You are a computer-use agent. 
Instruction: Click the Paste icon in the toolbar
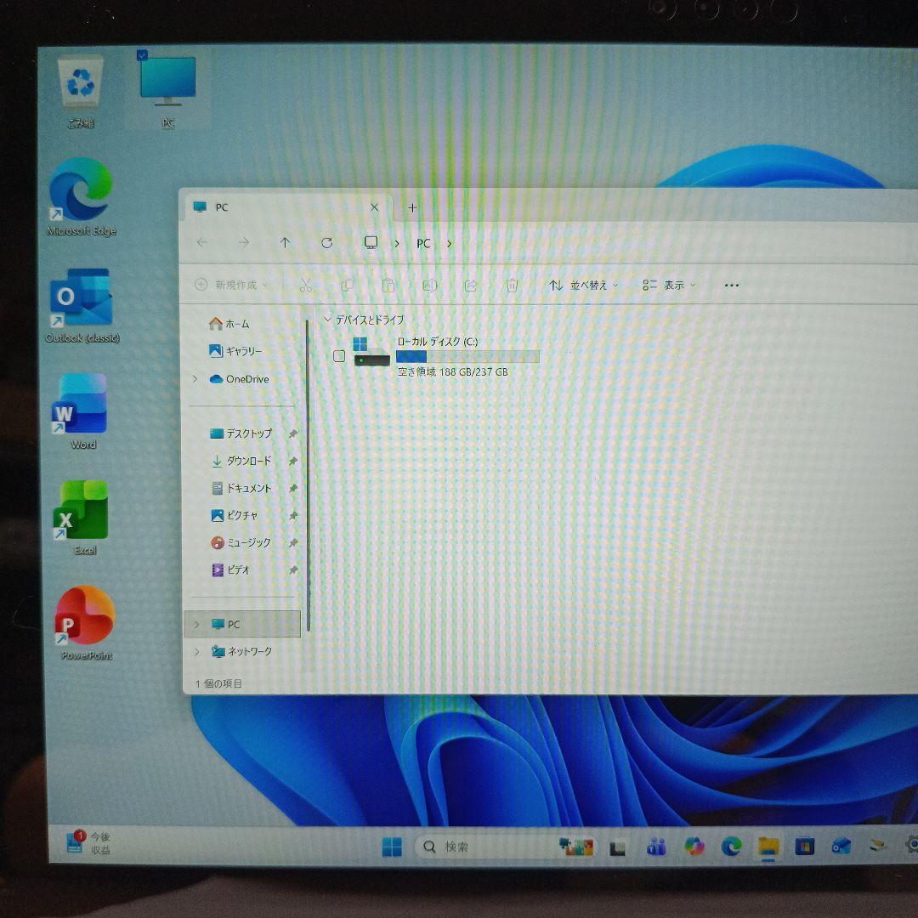[x=388, y=286]
